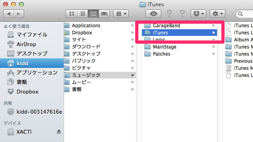Select the iTunes folder

(x=179, y=32)
